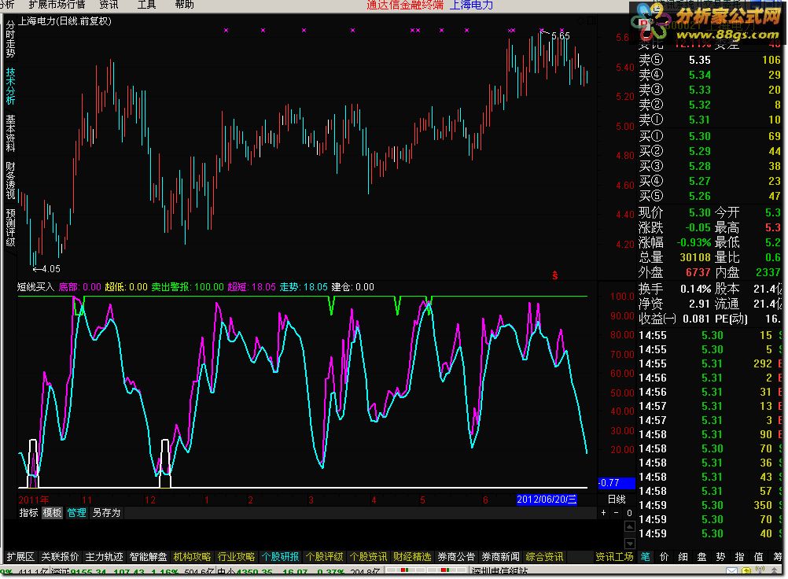Select the 势 tab

click(x=720, y=557)
